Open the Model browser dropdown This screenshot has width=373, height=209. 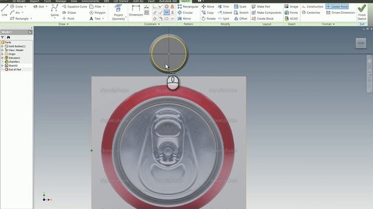tap(7, 32)
